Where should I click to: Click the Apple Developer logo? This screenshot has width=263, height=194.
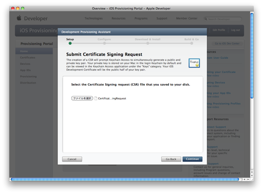tap(32, 18)
